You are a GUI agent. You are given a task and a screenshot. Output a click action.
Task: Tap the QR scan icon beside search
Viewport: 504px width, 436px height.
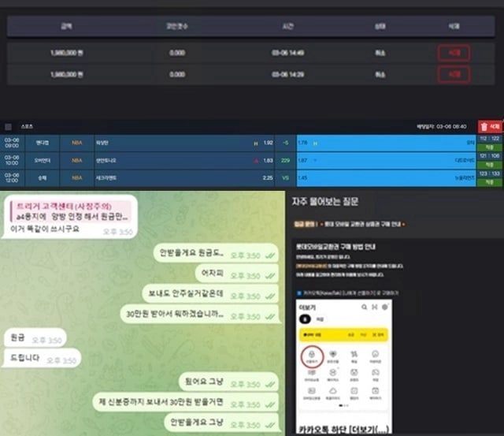pyautogui.click(x=375, y=307)
